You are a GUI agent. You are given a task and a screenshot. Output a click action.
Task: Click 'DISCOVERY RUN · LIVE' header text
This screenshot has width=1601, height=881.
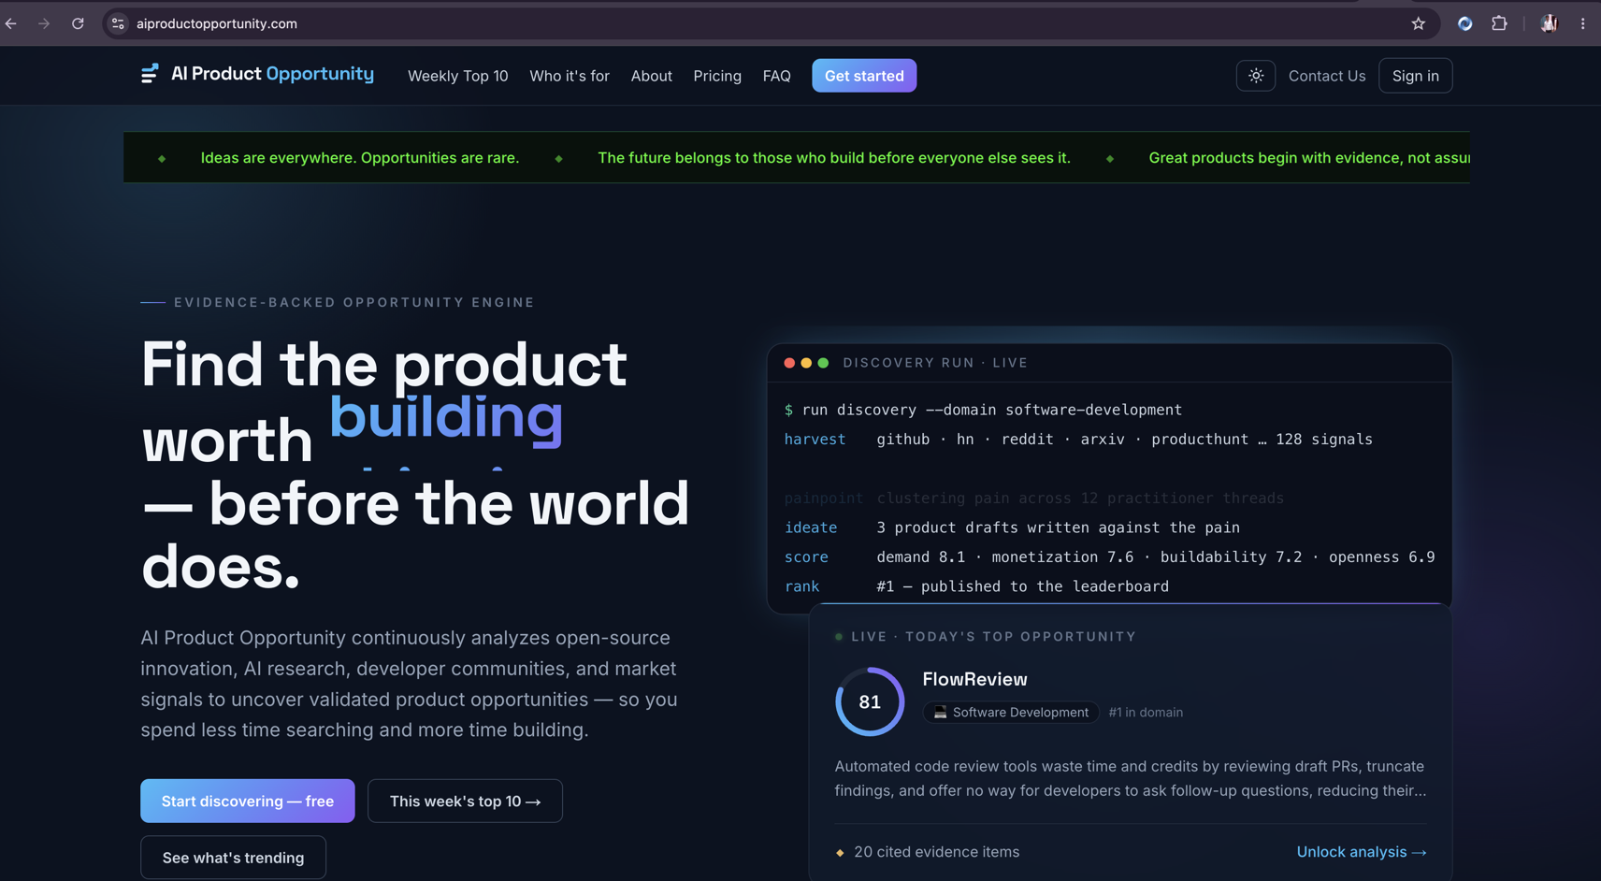(x=935, y=363)
